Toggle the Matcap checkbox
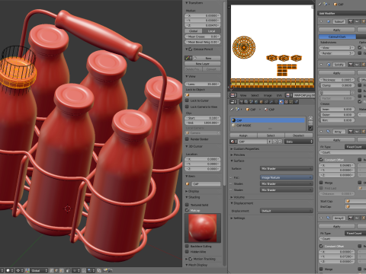The width and height of the screenshot is (366, 274). pos(187,210)
